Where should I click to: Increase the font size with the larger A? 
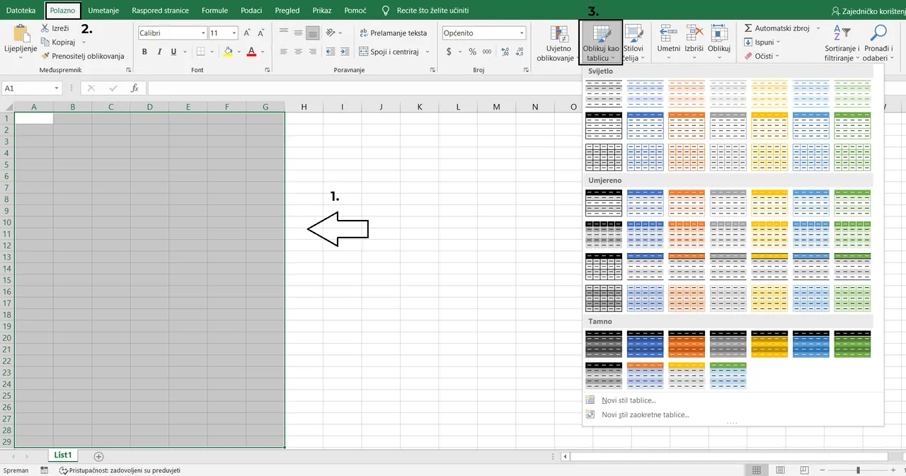coord(247,33)
